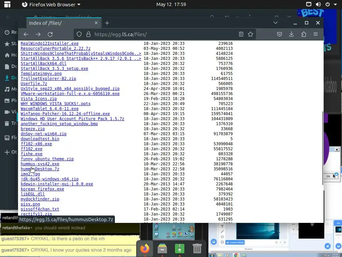This screenshot has height=257, width=342.
Task: Launch Firefox from the dock
Action: click(x=145, y=249)
